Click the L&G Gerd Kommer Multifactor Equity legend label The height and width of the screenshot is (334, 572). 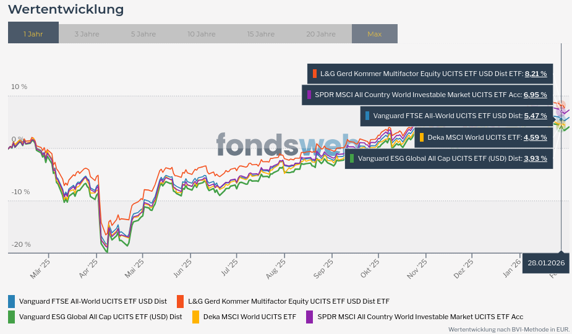click(x=289, y=301)
